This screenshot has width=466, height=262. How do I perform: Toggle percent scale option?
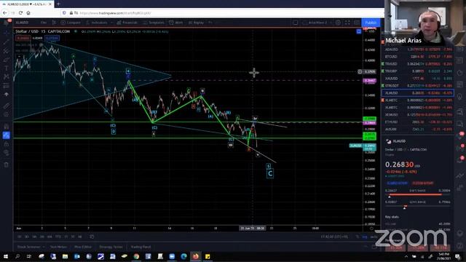pos(358,237)
